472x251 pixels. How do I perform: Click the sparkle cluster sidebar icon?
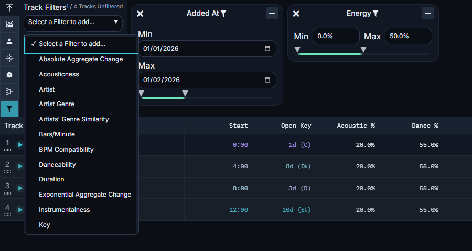pos(9,58)
